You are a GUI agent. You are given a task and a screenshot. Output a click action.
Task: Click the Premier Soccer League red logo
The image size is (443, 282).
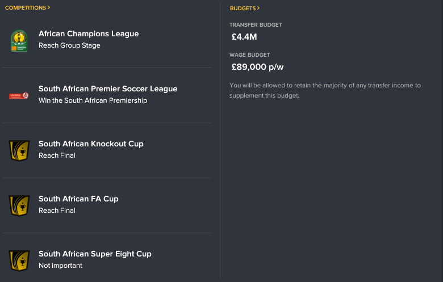(x=19, y=96)
